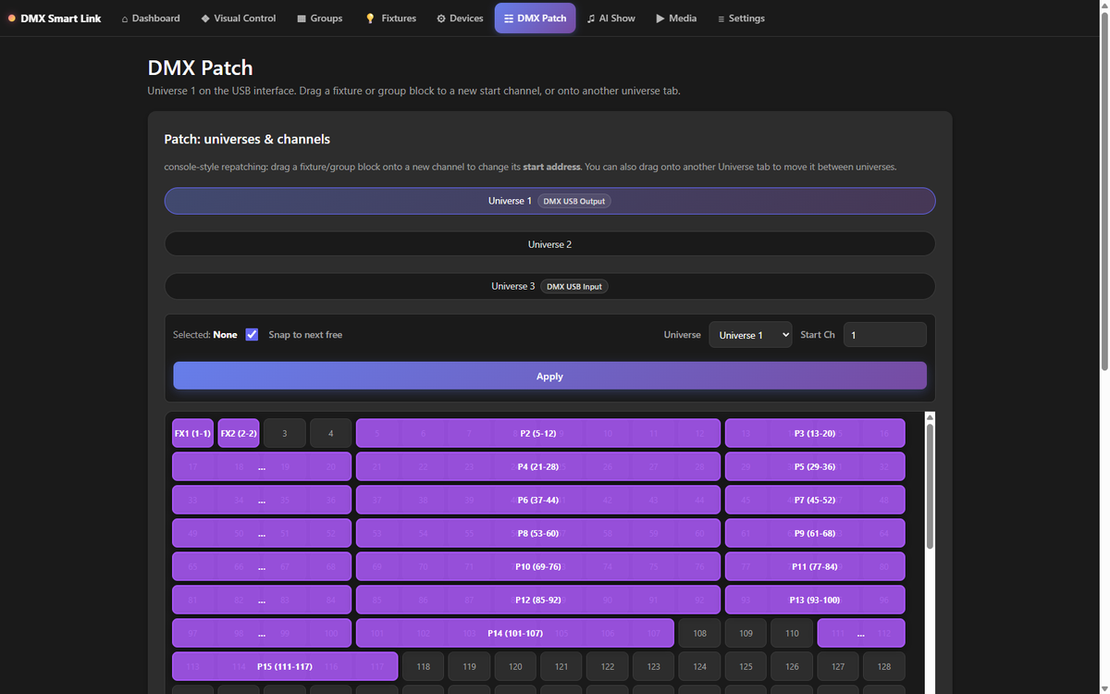This screenshot has width=1110, height=694.
Task: Open the Universe dropdown selector
Action: click(750, 335)
